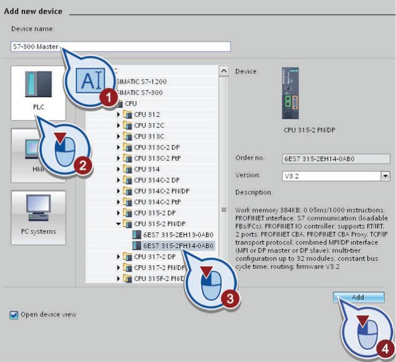Expand the CPU 314C-2 PtP folder
Screen dimensions: 396x362
click(118, 202)
